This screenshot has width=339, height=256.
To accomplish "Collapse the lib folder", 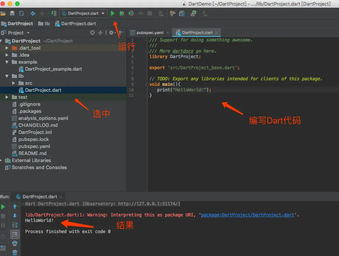I will 7,76.
